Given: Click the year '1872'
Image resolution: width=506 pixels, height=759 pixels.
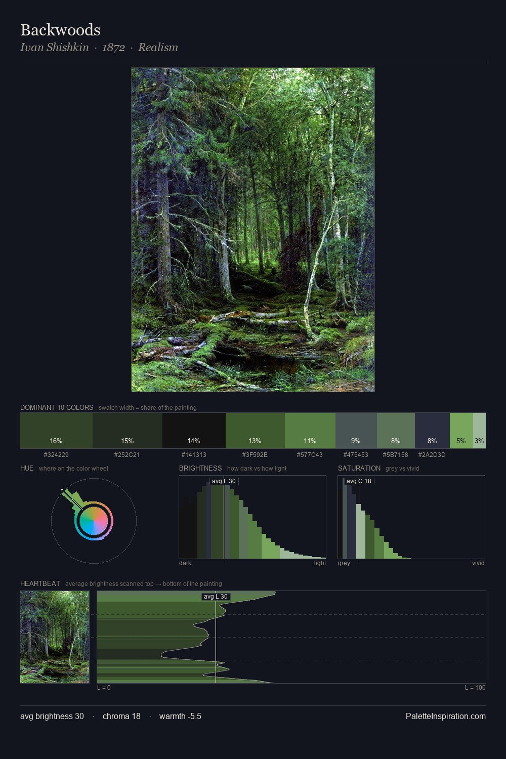Looking at the screenshot, I should tap(113, 48).
